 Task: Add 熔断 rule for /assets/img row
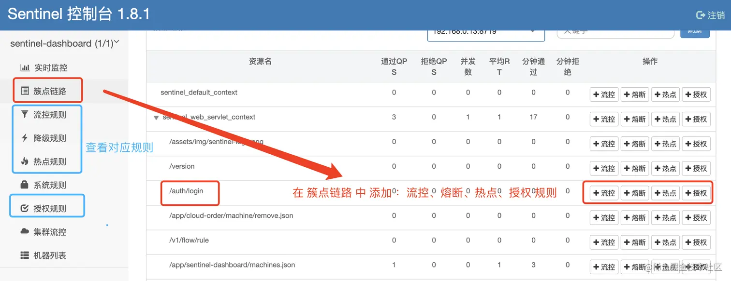pos(635,144)
